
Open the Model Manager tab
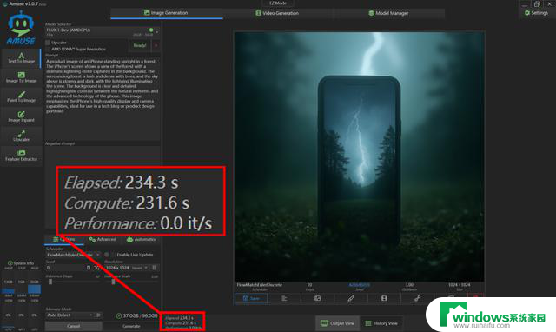point(388,13)
